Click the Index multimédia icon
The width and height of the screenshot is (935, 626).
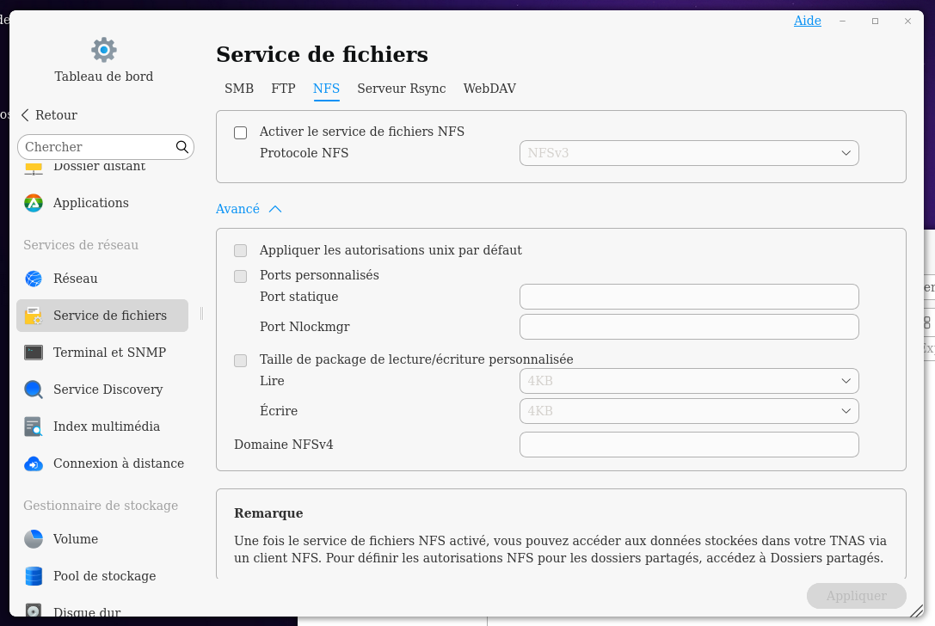[x=34, y=427]
